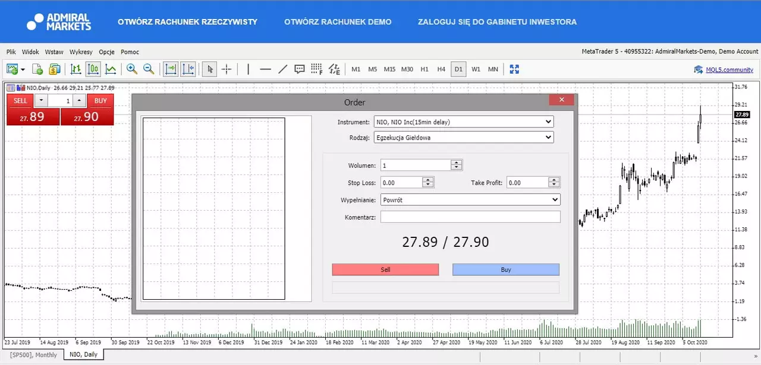Click the zoom in magnifier icon
Screen dimensions: 761x365
point(132,69)
